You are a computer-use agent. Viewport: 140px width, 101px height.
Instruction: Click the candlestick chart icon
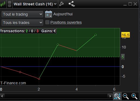[3, 4]
